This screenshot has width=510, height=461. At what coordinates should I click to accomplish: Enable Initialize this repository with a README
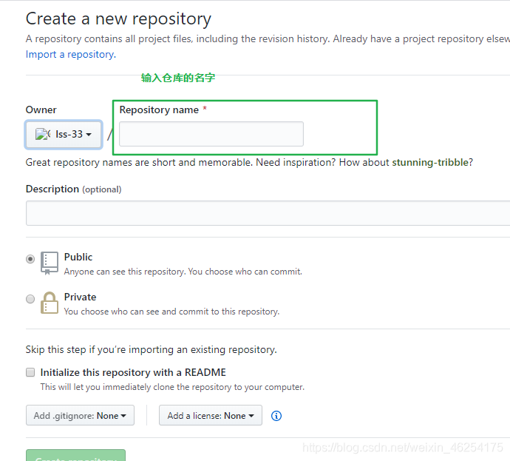coord(30,372)
